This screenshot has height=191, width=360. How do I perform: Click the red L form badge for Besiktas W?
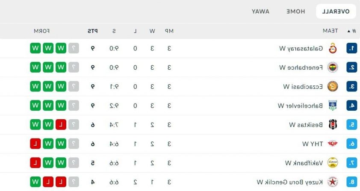coord(61,125)
